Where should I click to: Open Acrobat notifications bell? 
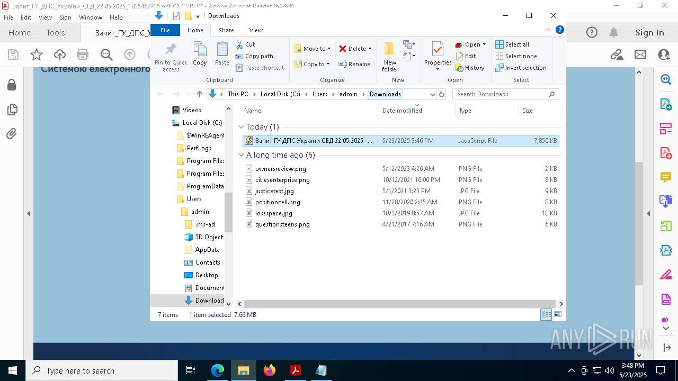tap(613, 33)
